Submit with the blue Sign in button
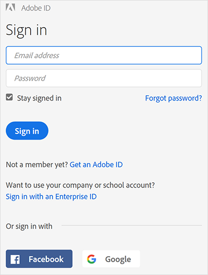This screenshot has width=208, height=275. (x=27, y=131)
